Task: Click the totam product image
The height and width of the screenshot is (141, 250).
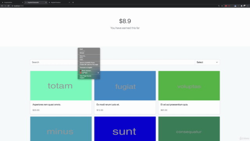Action: [x=61, y=86]
